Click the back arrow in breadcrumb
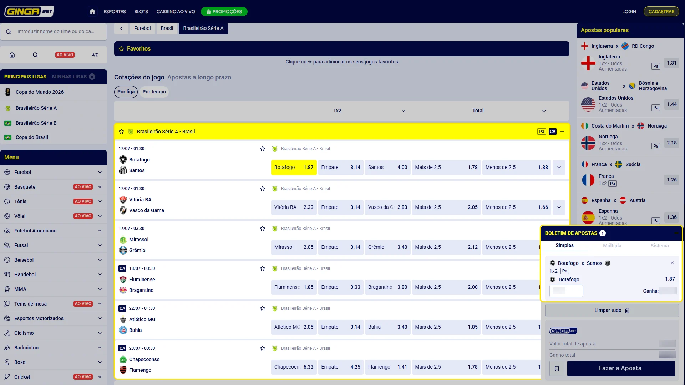The image size is (685, 385). coord(121,28)
